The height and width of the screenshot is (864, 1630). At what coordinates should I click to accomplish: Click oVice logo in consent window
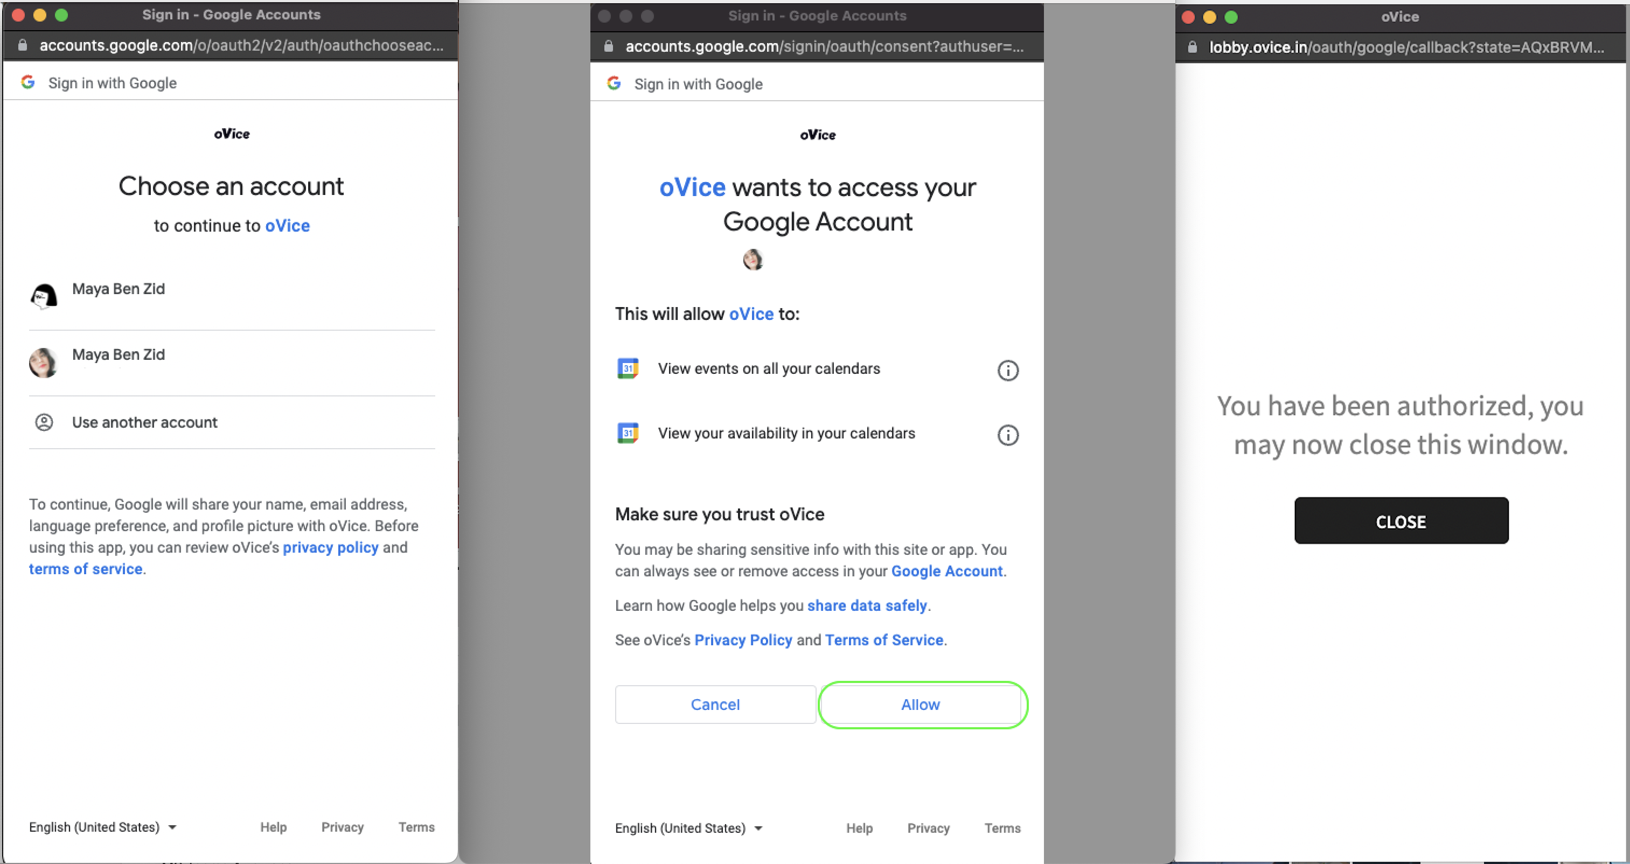[818, 135]
